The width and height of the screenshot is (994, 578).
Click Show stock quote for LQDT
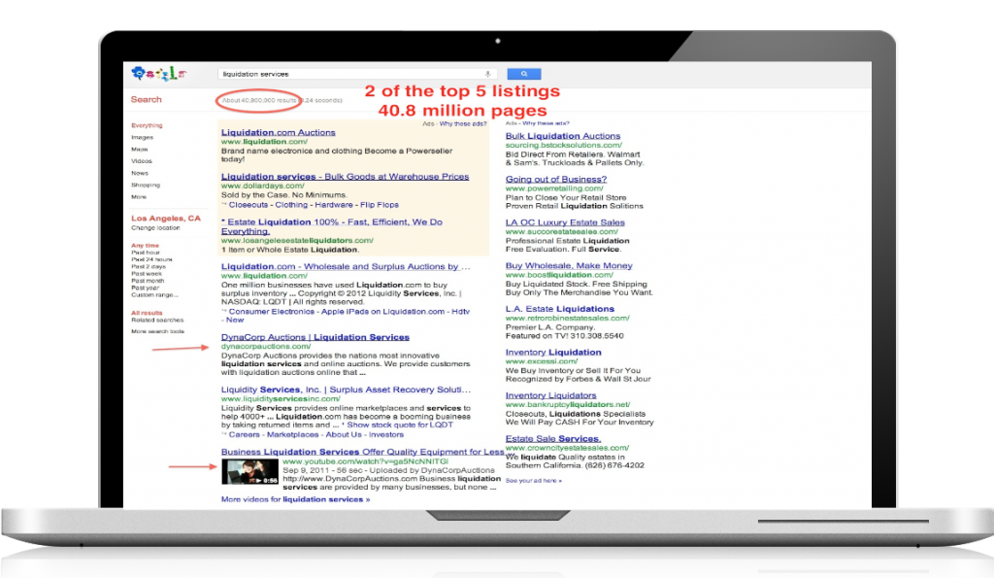pyautogui.click(x=400, y=425)
